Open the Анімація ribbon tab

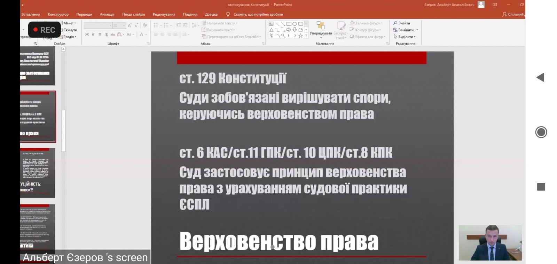tap(107, 14)
